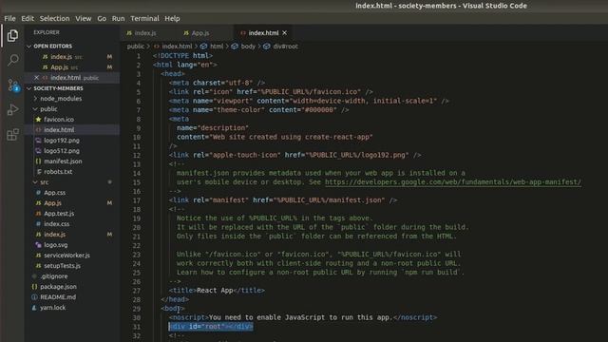
Task: Open logo.svg in the src folder
Action: coord(55,245)
